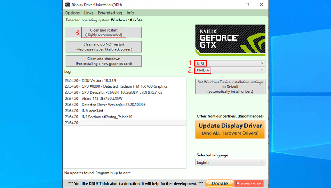Click the Update Display Driver banner

pyautogui.click(x=230, y=129)
